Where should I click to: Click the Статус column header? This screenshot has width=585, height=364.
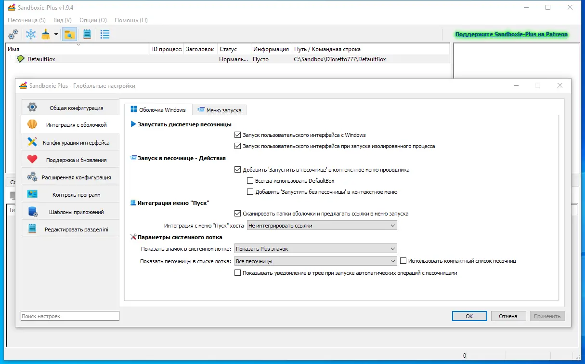(234, 49)
